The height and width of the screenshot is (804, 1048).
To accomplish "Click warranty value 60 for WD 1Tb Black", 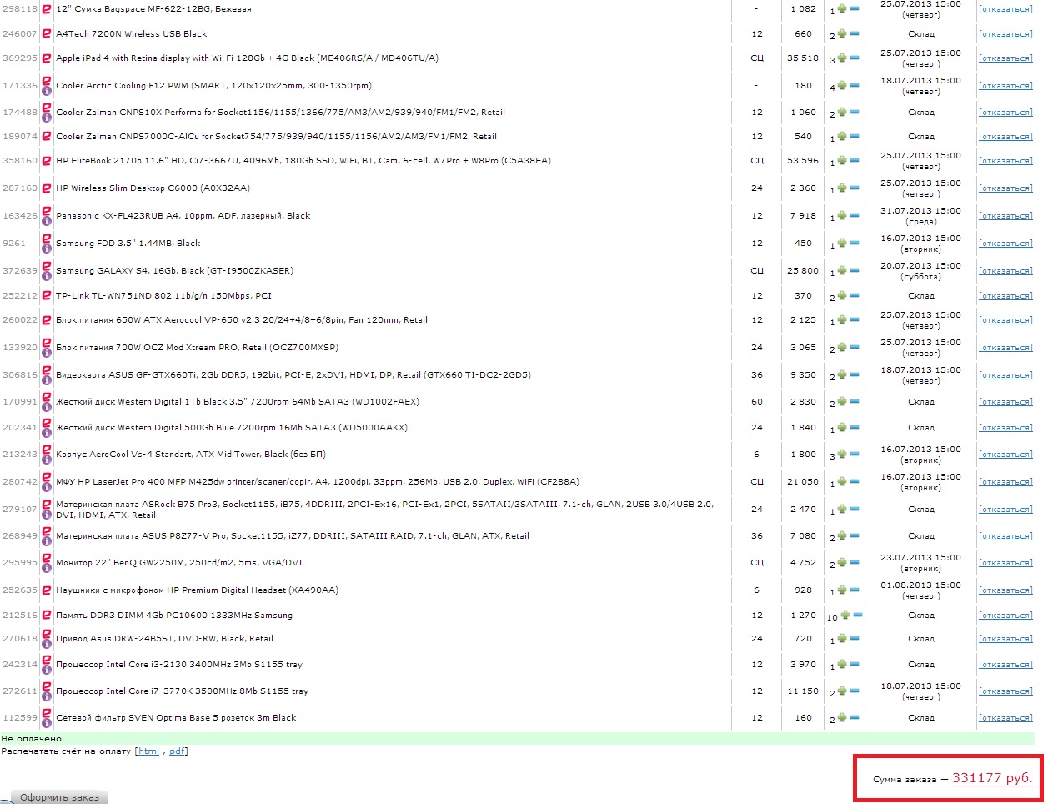I will [x=756, y=402].
